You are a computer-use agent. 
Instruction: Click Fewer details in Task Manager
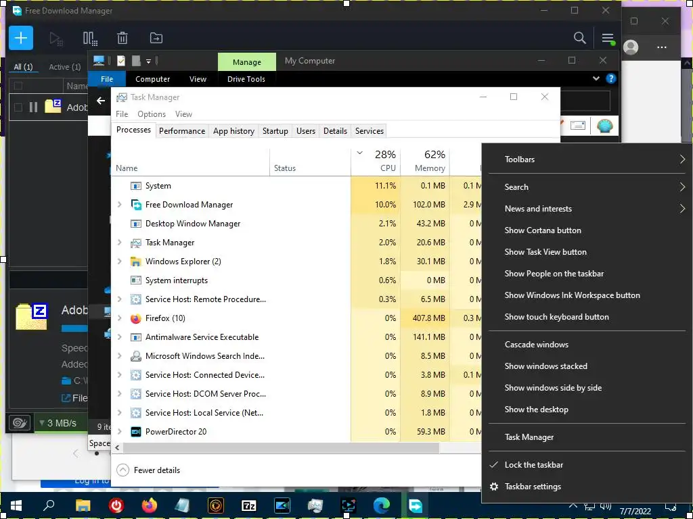(x=148, y=470)
